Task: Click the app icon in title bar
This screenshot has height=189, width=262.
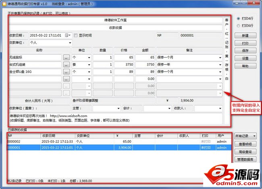Action: click(4, 4)
